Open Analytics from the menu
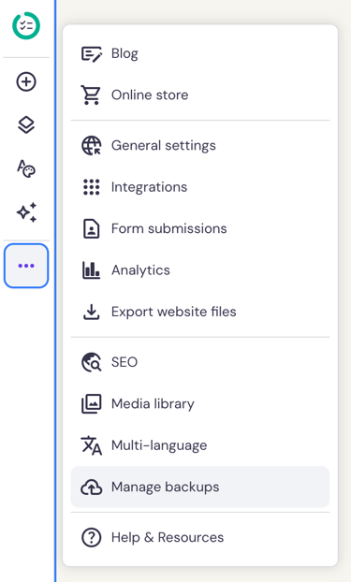This screenshot has height=582, width=351. [200, 270]
